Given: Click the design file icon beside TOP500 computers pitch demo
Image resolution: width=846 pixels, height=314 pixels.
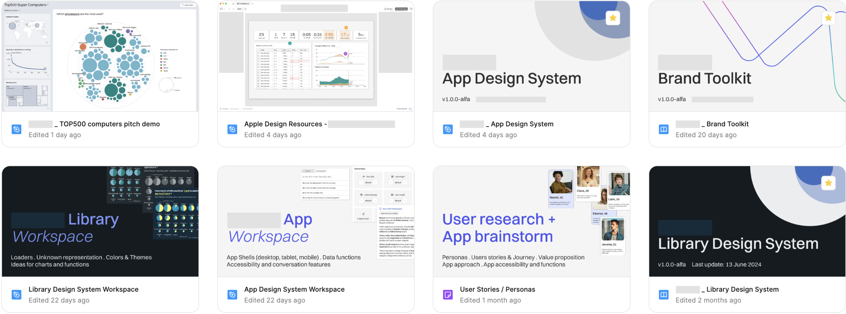Looking at the screenshot, I should 16,130.
